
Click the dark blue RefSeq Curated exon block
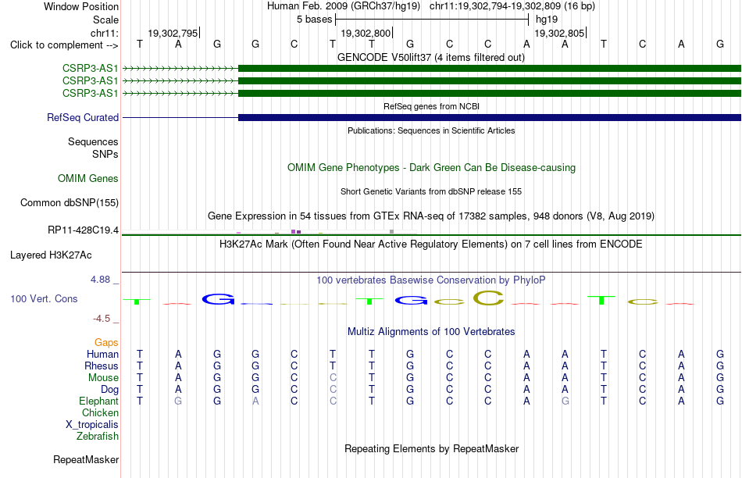click(490, 117)
